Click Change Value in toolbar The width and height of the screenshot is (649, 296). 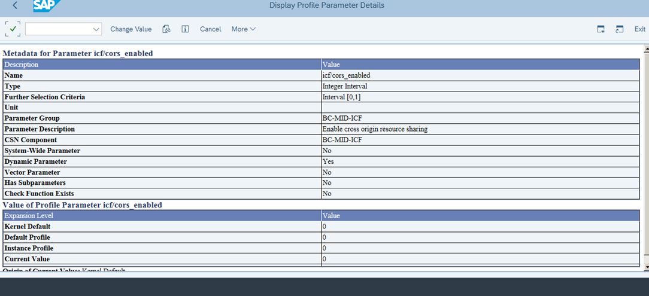point(131,29)
